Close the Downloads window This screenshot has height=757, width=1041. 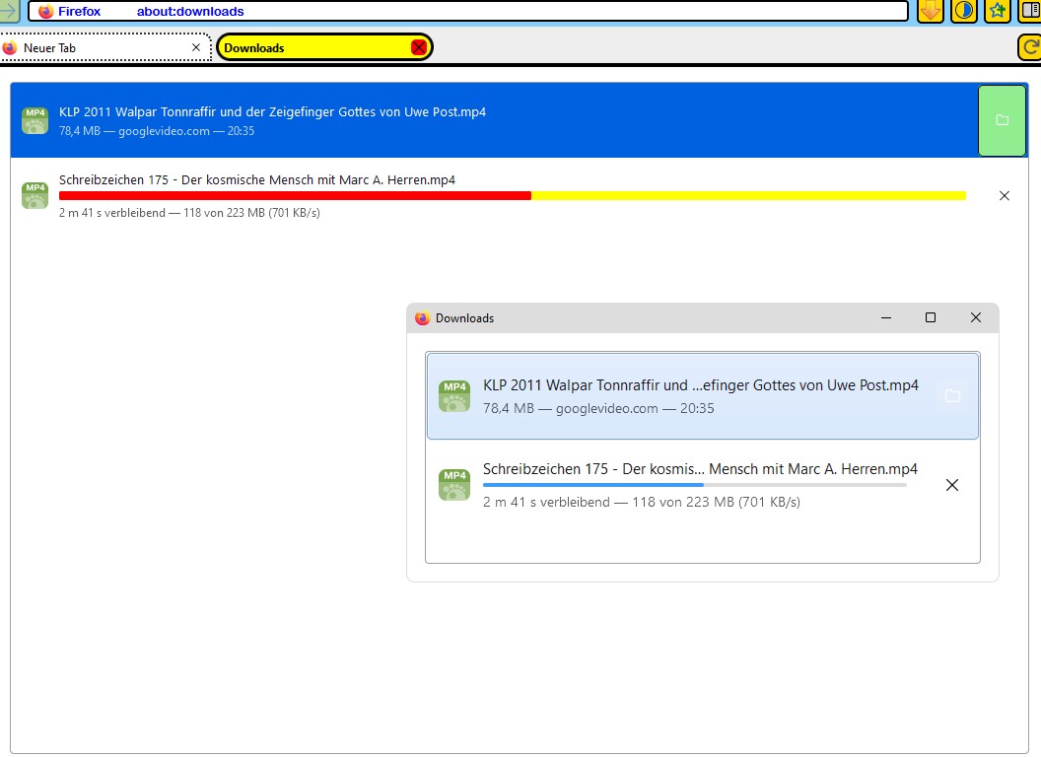click(x=975, y=318)
